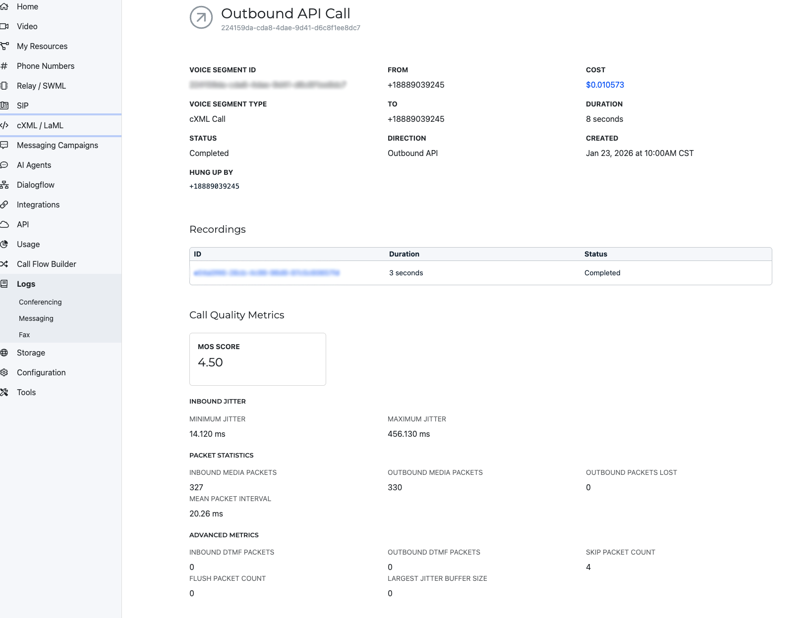Open the Conferencing logs submenu item
Image resolution: width=805 pixels, height=618 pixels.
pyautogui.click(x=40, y=302)
